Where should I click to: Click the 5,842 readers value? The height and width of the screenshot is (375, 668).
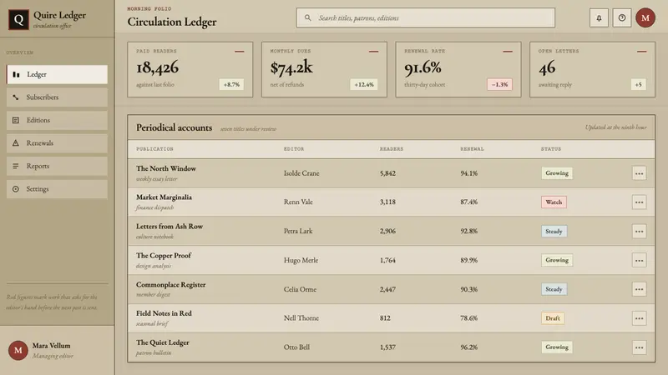[387, 173]
